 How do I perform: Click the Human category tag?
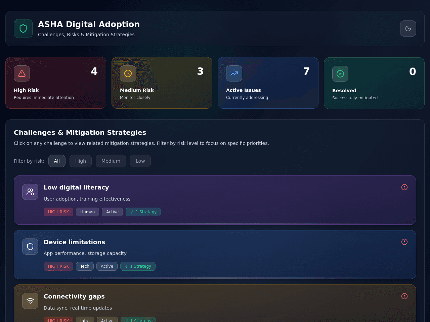point(87,212)
